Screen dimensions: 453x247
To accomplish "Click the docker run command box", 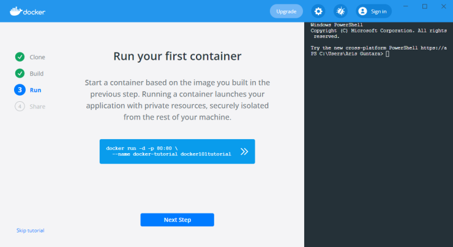I will [178, 151].
